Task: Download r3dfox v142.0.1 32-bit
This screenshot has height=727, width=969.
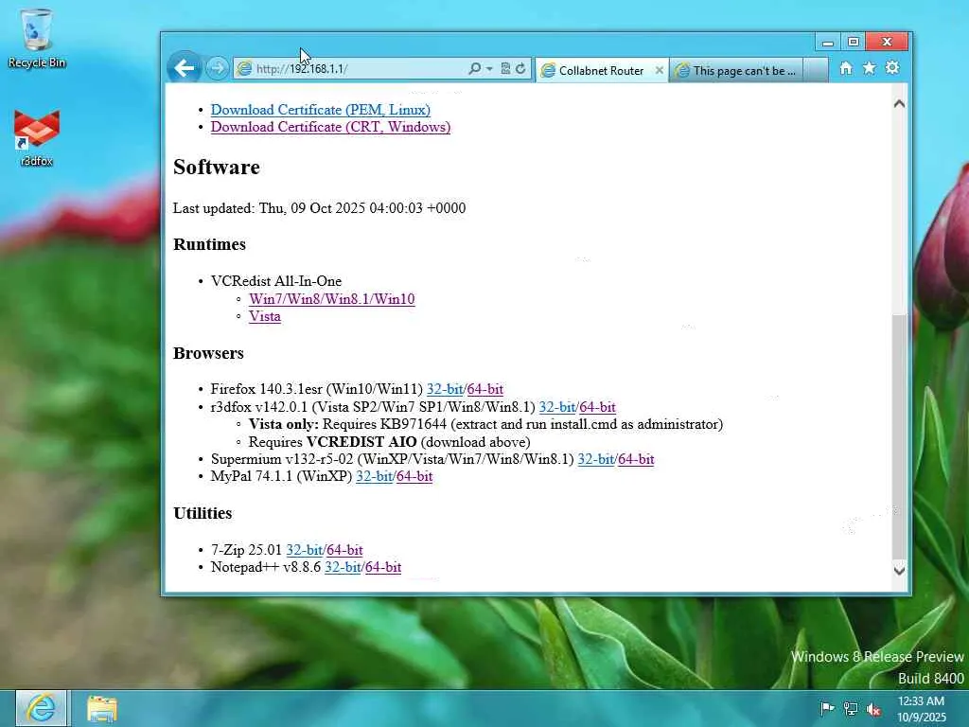Action: [x=556, y=407]
